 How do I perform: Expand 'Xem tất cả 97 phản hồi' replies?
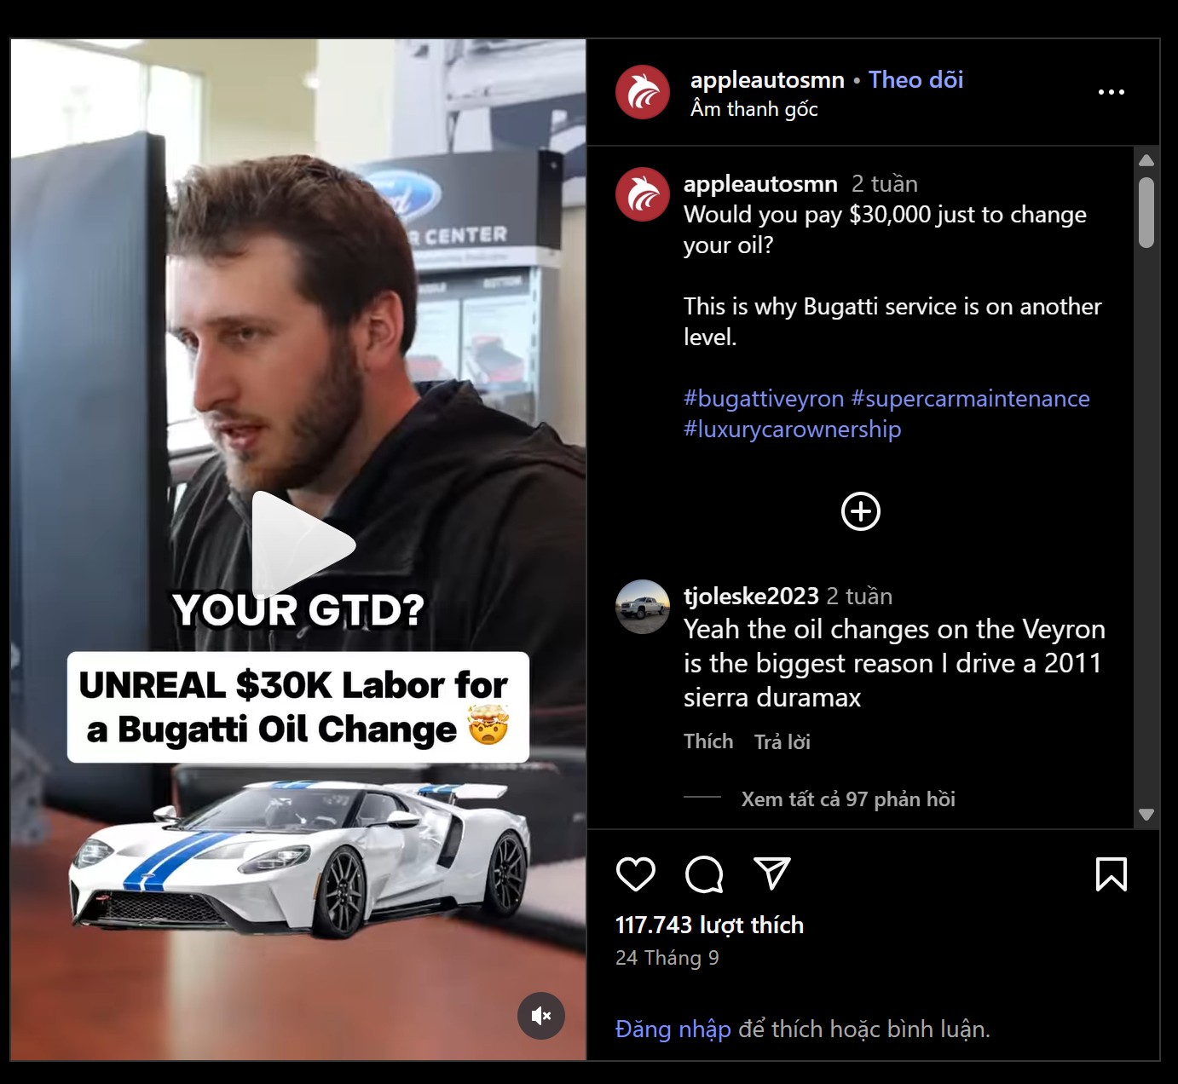[848, 799]
